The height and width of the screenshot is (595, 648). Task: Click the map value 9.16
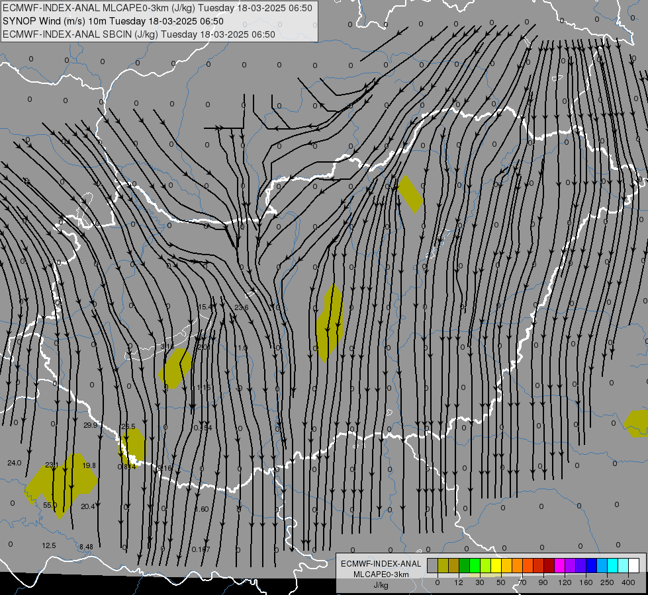pyautogui.click(x=164, y=468)
